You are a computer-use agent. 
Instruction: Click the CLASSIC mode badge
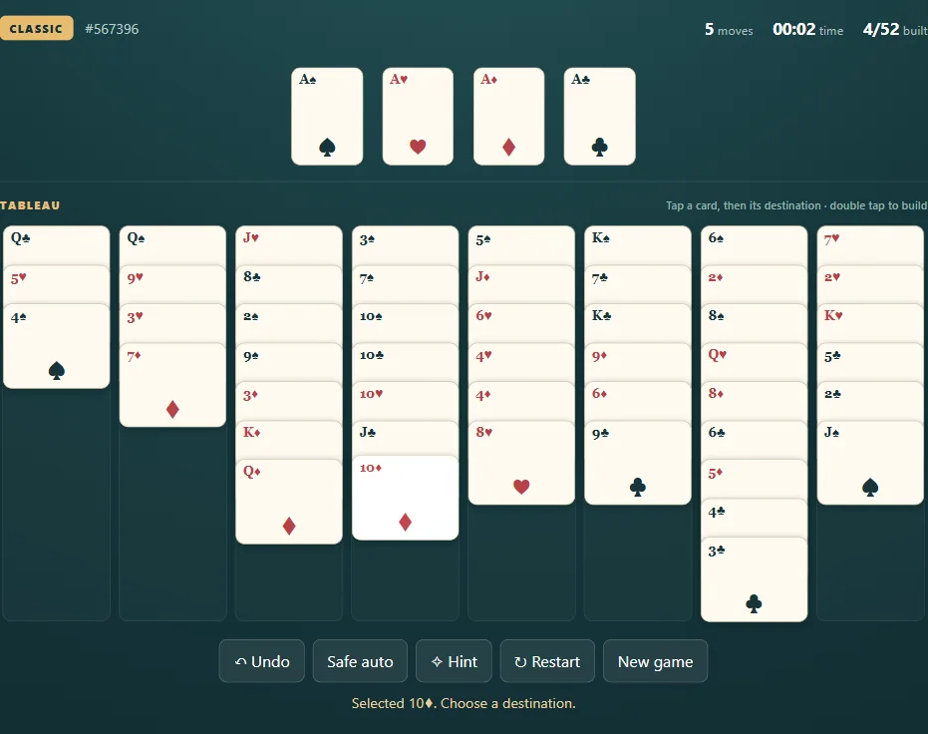point(37,28)
